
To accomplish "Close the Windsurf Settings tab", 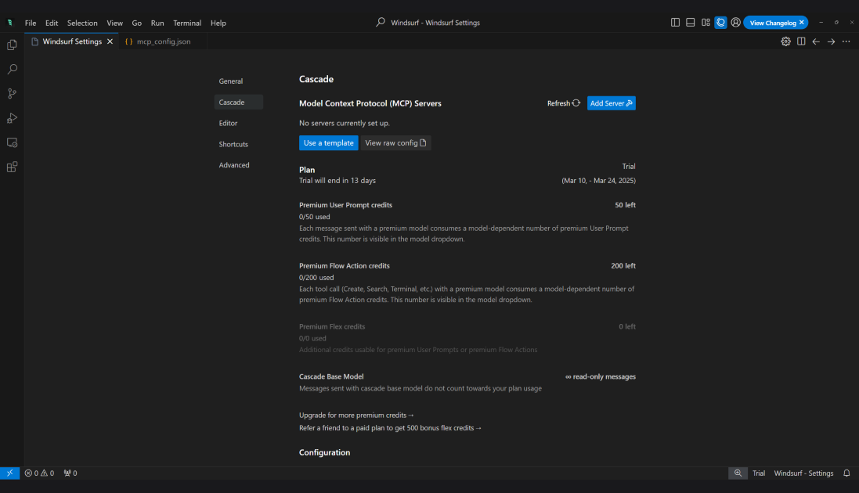I will point(110,41).
